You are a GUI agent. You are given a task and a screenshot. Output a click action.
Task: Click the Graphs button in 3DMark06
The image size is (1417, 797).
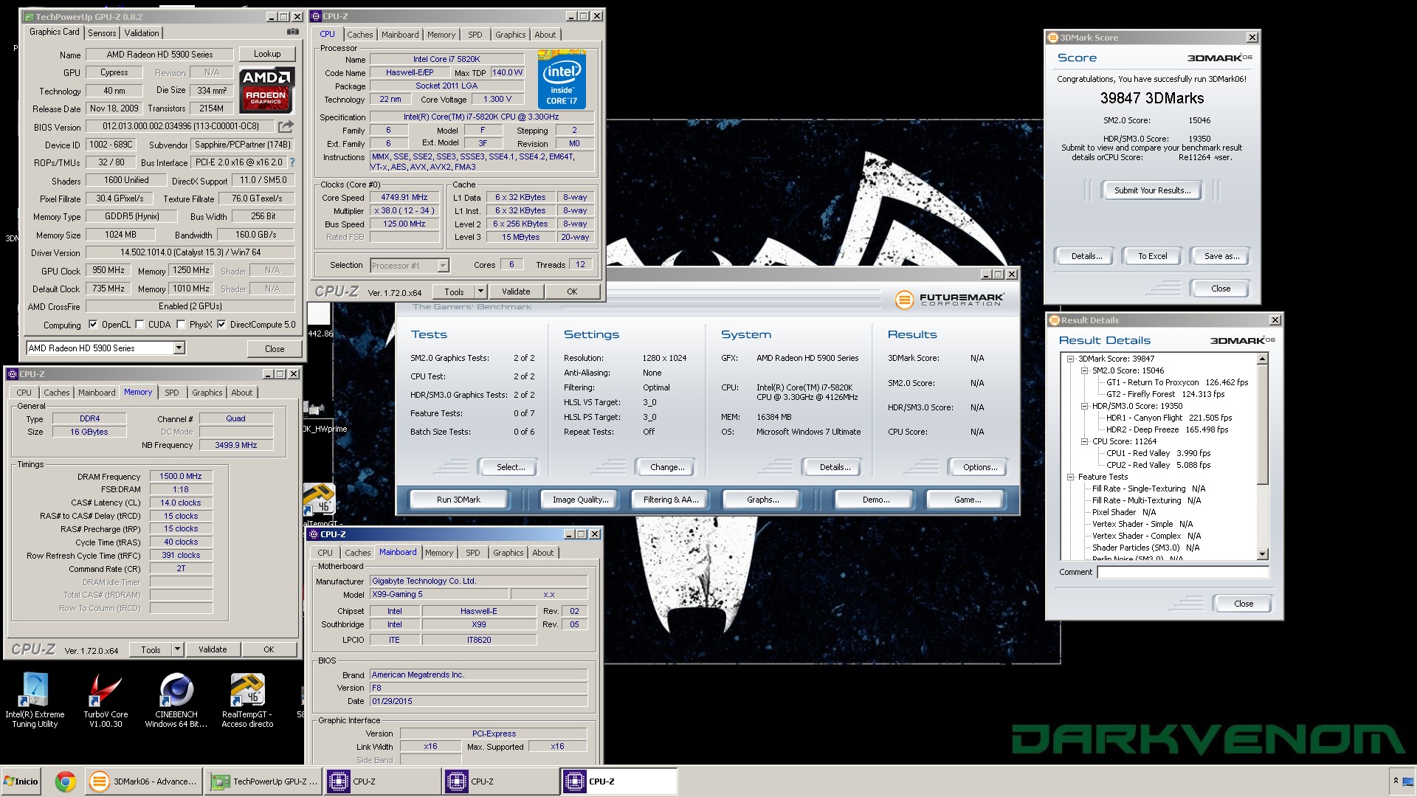[762, 500]
